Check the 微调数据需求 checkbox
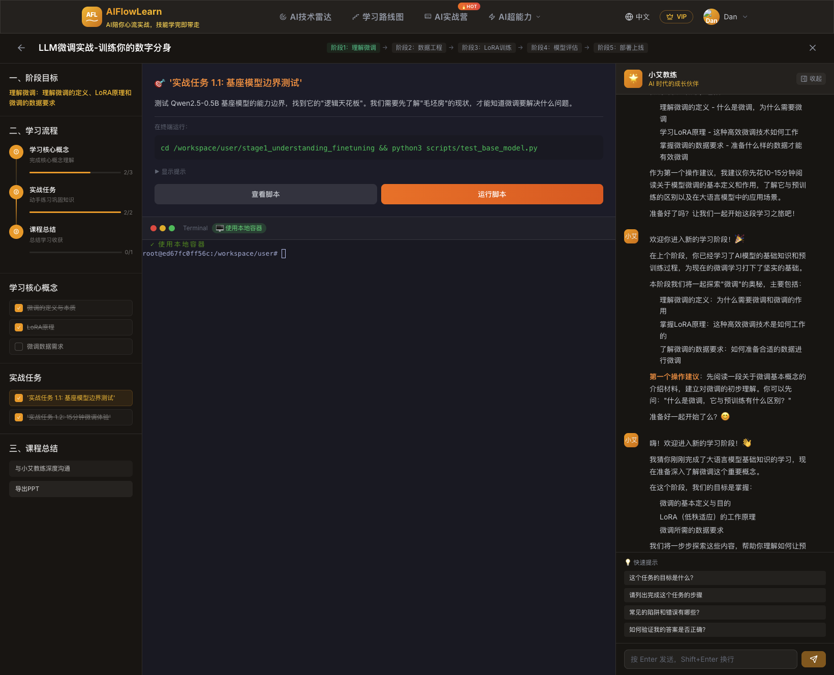The width and height of the screenshot is (834, 675). tap(19, 347)
